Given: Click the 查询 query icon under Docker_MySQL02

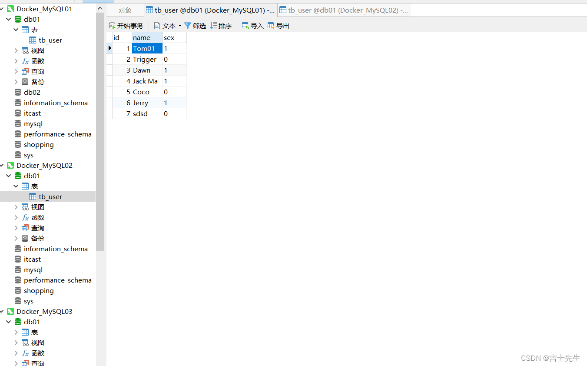Looking at the screenshot, I should [x=25, y=228].
